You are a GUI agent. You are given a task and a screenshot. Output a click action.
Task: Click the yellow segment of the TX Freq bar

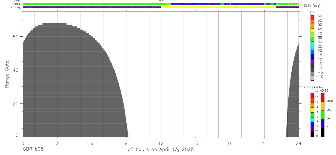218,7
